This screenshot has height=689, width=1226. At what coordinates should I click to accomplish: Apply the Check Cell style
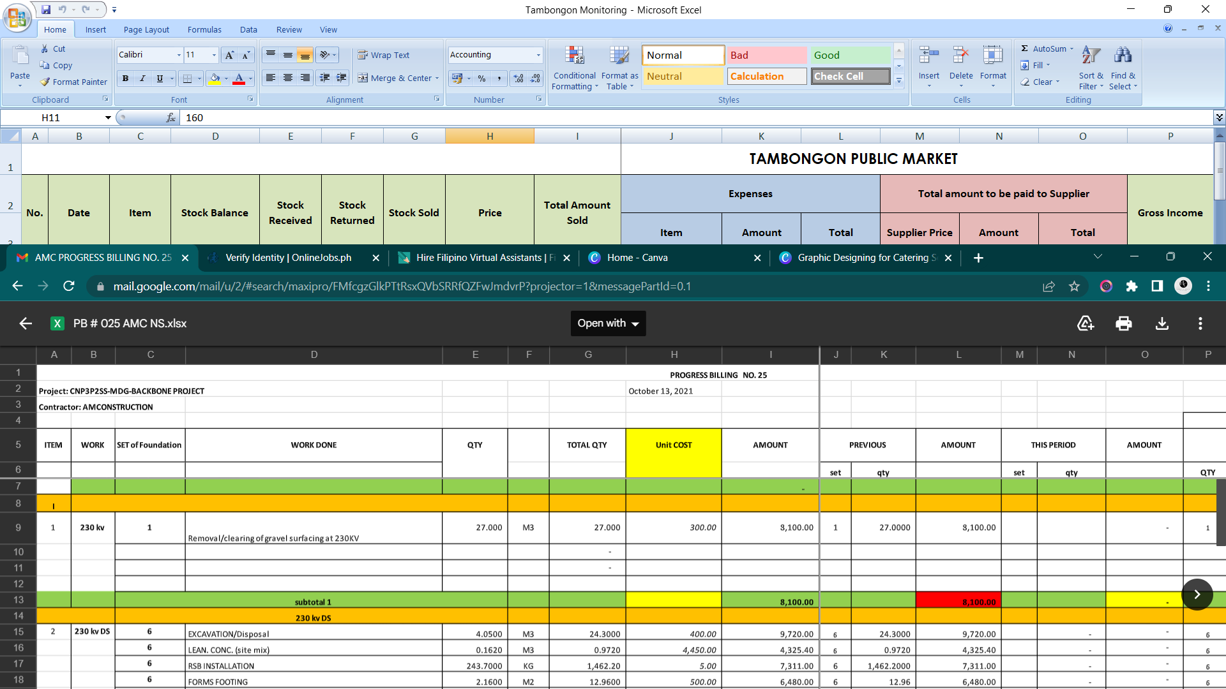pos(850,77)
